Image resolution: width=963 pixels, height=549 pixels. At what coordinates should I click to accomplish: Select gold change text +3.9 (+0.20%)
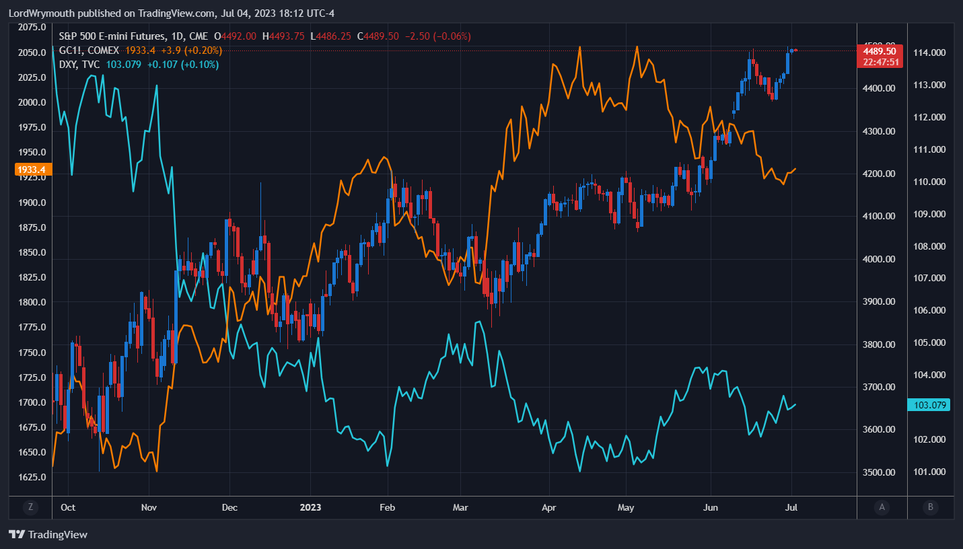192,50
